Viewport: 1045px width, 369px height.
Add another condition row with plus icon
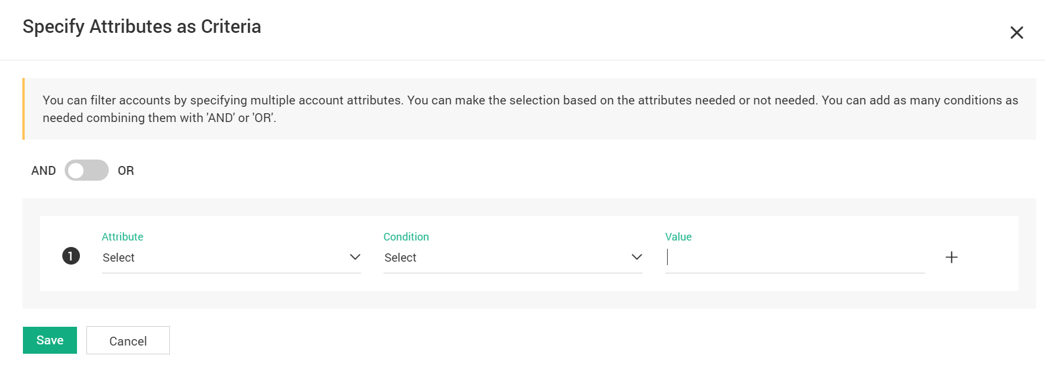click(951, 257)
